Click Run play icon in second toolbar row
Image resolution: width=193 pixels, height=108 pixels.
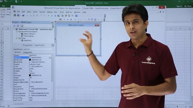click(x=64, y=19)
